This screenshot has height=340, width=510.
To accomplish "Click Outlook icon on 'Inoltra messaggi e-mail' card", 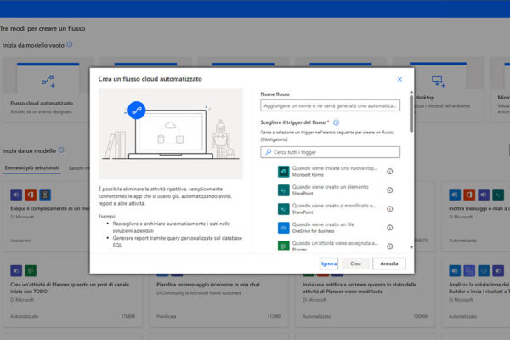I will [x=455, y=195].
